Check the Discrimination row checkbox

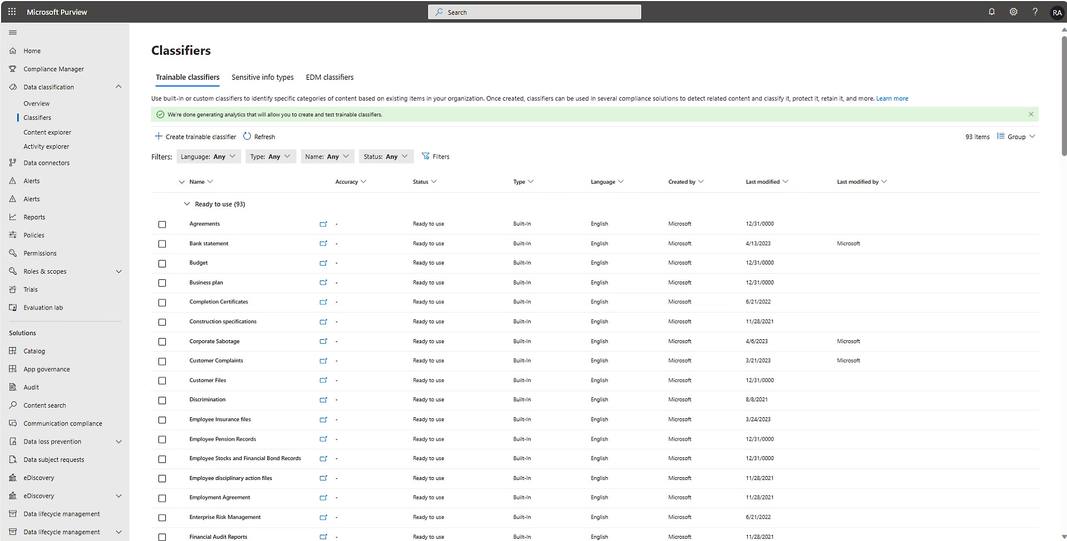(162, 400)
